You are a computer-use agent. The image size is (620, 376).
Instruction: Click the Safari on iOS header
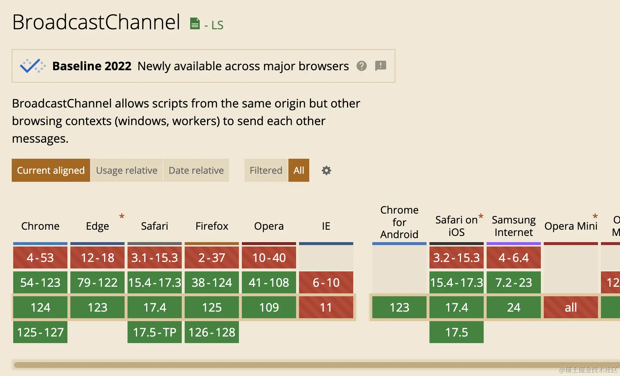point(457,226)
